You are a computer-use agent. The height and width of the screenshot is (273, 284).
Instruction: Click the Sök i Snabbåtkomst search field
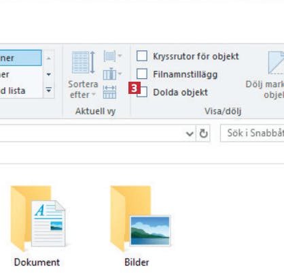point(252,133)
